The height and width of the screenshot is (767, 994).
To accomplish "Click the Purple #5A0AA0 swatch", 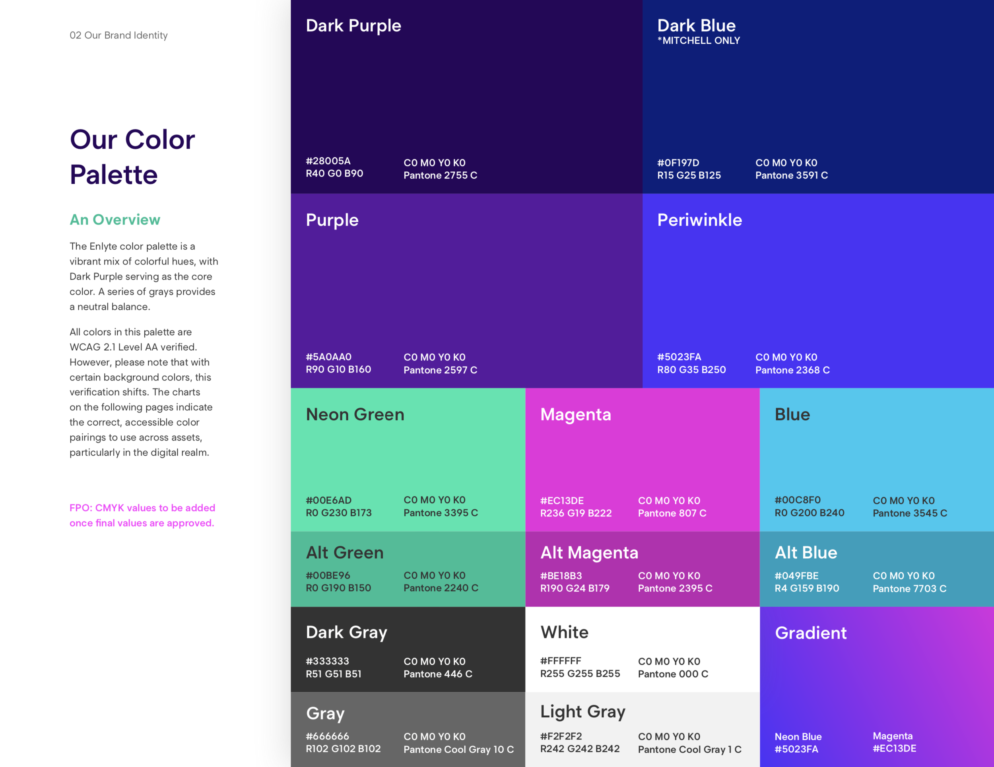I will (466, 290).
